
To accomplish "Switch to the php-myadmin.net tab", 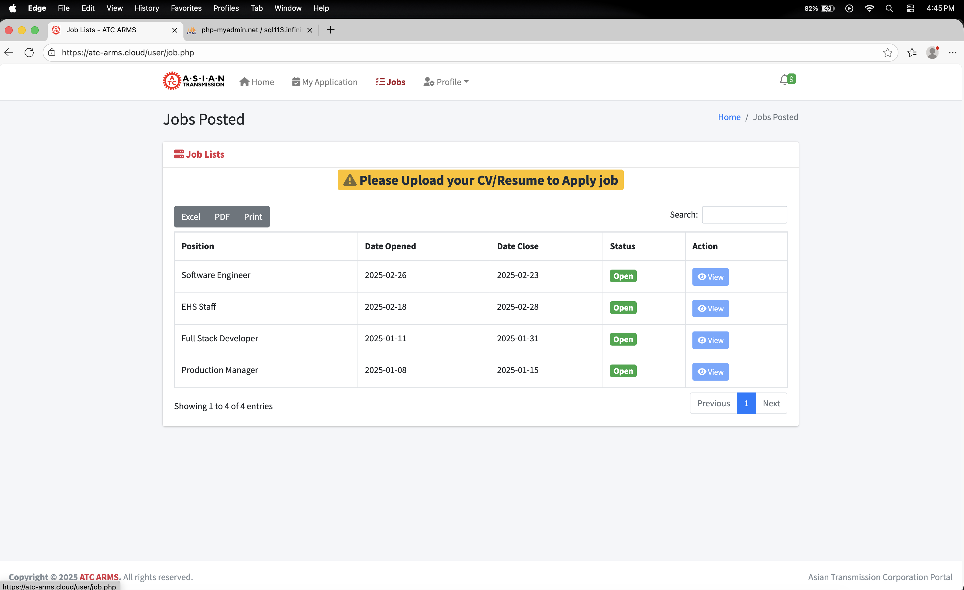I will 250,30.
